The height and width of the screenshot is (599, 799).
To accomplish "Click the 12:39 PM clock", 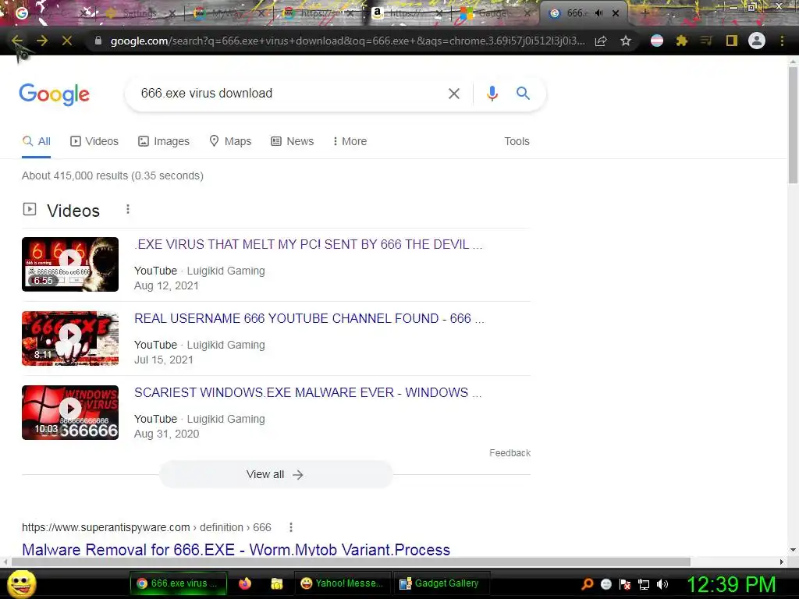I will 731,584.
